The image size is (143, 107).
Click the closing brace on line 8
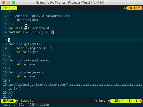(x=9, y=40)
